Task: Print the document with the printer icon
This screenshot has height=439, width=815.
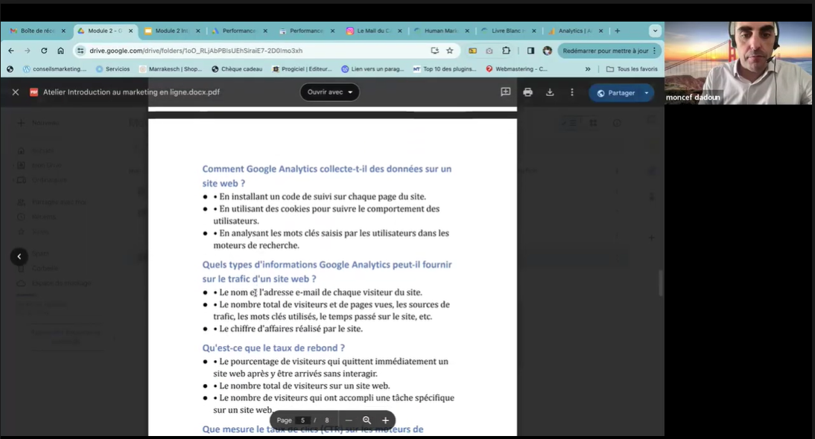Action: point(527,92)
